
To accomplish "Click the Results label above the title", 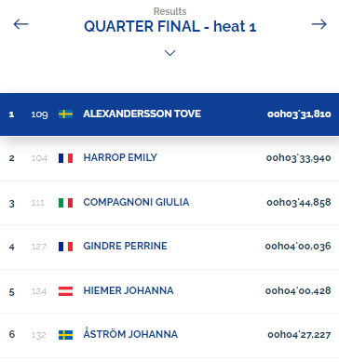I will coord(169,11).
